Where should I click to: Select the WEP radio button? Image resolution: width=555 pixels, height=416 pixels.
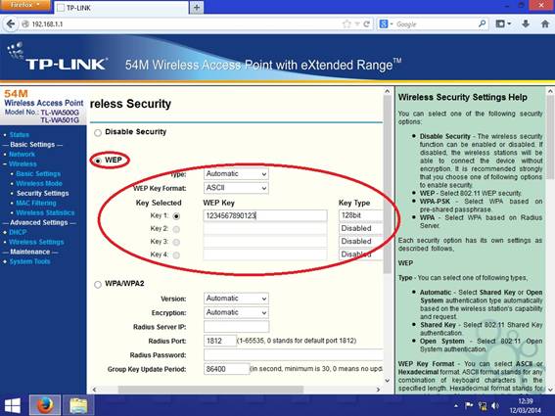click(98, 161)
